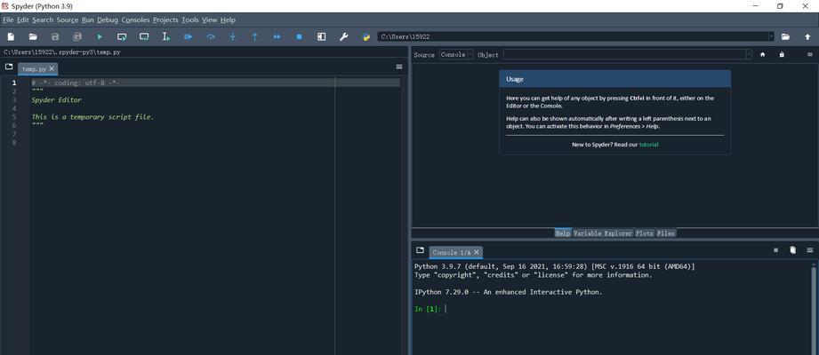Execute current line debug step icon

point(211,37)
